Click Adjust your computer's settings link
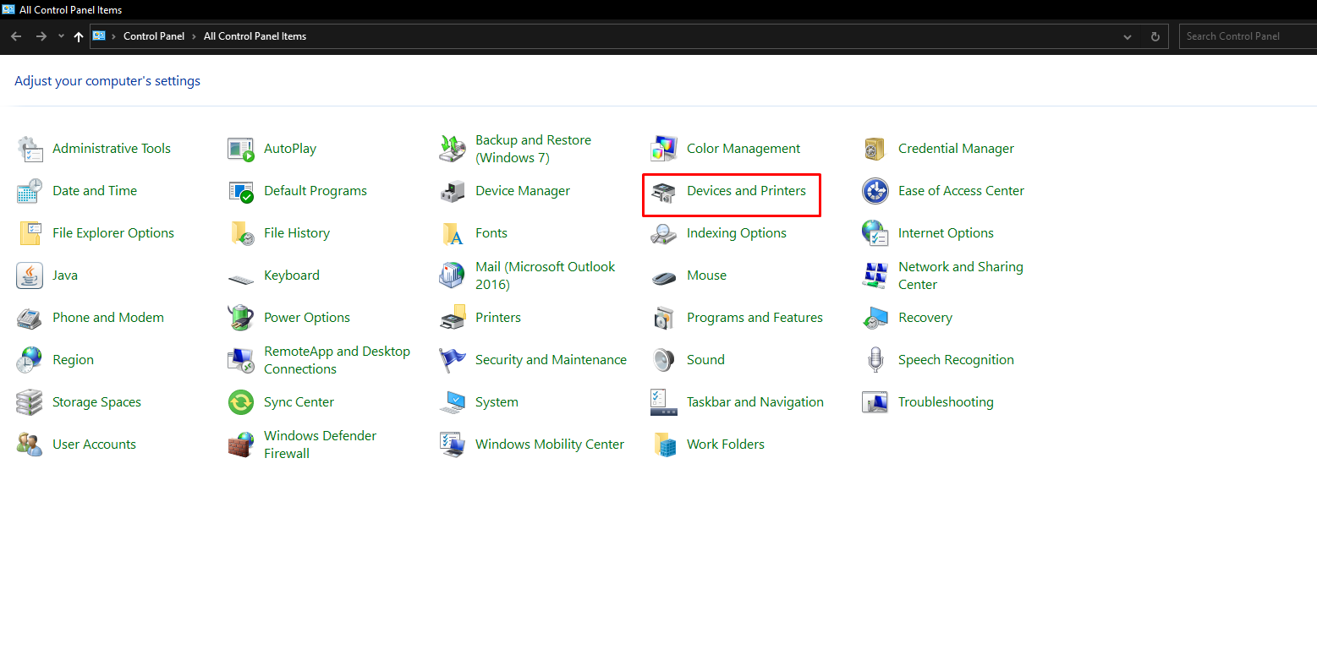1317x660 pixels. pyautogui.click(x=107, y=80)
